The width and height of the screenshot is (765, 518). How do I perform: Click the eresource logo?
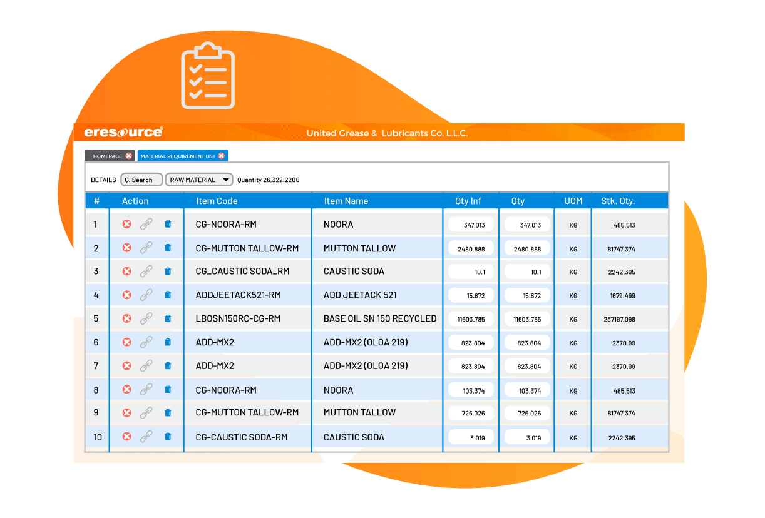pos(123,133)
